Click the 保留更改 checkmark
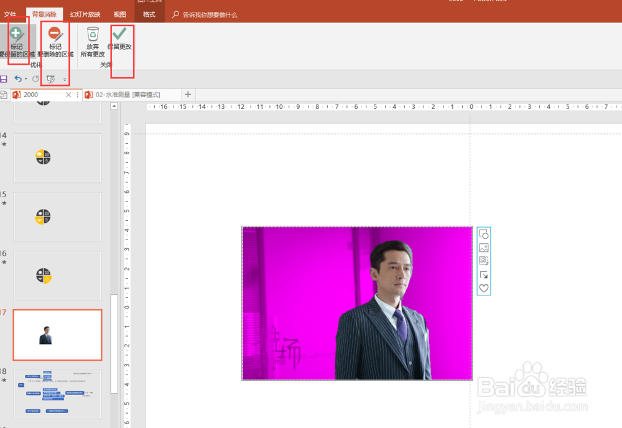 point(119,34)
